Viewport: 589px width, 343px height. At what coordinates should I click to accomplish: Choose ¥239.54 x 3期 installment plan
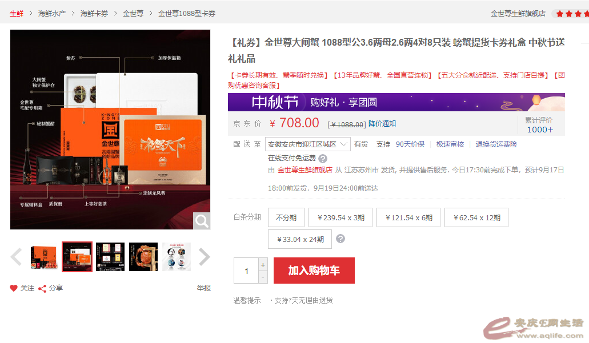click(340, 217)
